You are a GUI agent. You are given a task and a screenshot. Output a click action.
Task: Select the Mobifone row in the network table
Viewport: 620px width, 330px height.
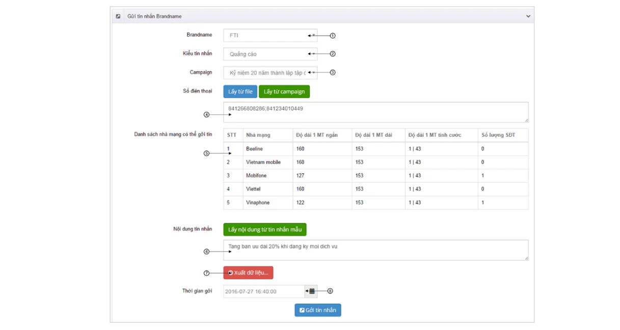pos(375,175)
